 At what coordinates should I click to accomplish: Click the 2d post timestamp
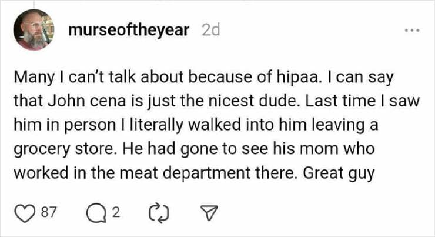click(x=210, y=30)
